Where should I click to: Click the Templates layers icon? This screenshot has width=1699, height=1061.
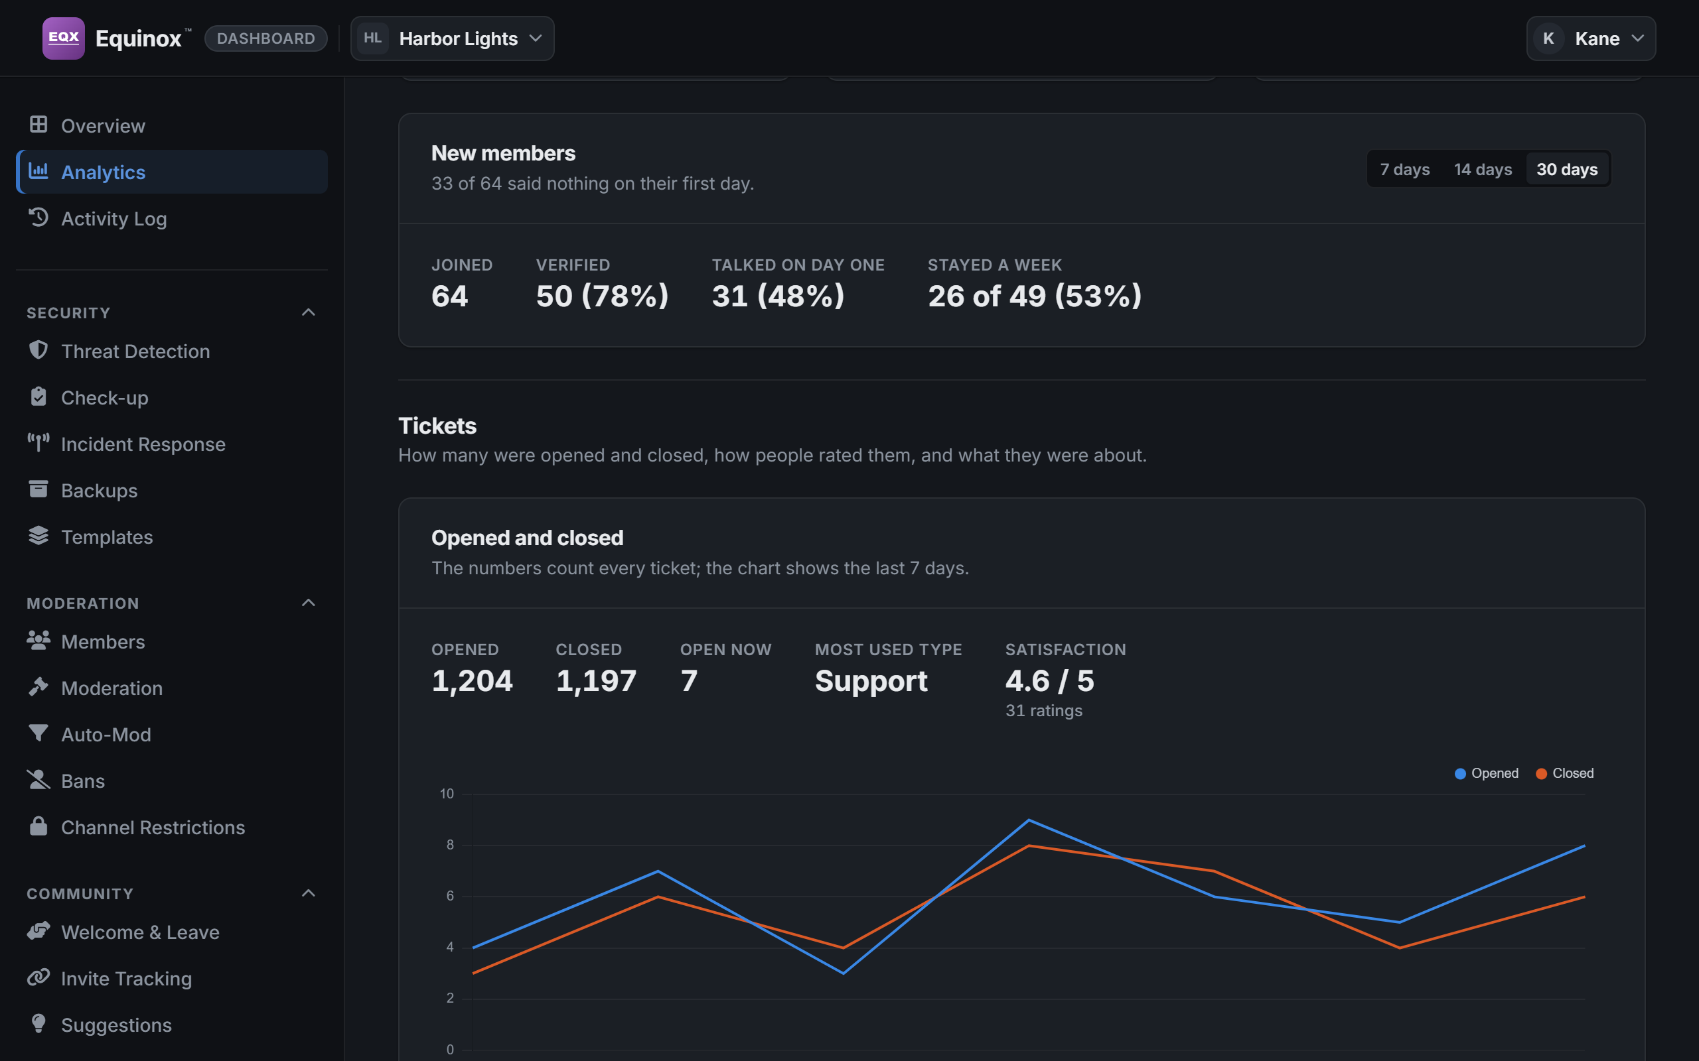(38, 535)
